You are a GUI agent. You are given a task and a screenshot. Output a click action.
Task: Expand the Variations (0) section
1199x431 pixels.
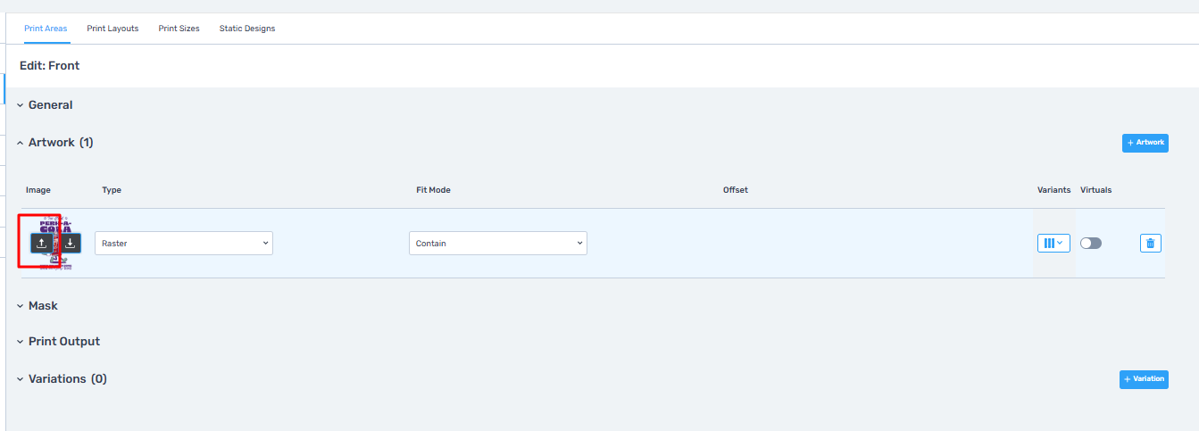coord(67,379)
